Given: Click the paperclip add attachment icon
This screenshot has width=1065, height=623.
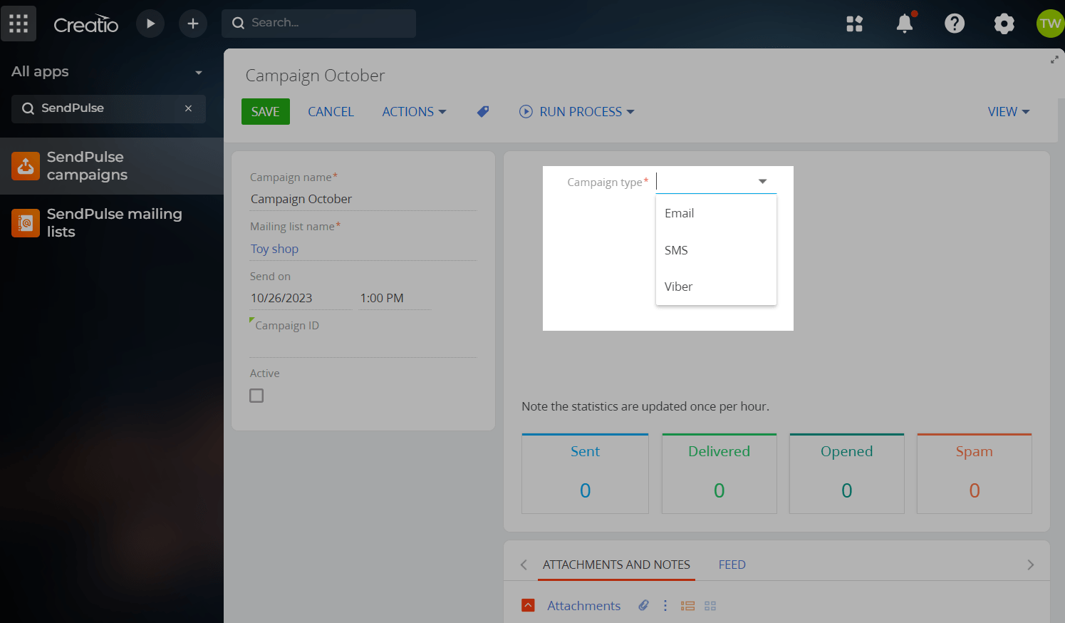Looking at the screenshot, I should coord(643,605).
